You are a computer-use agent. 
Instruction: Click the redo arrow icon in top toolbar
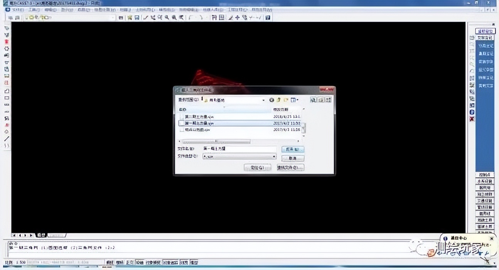click(x=201, y=17)
